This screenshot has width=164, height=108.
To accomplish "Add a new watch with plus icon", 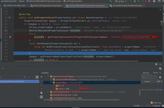I will [x=41, y=77].
